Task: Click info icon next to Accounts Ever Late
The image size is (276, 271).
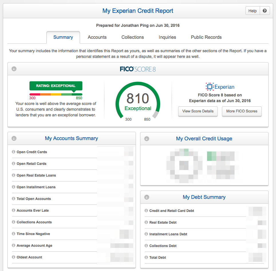Action: point(13,210)
